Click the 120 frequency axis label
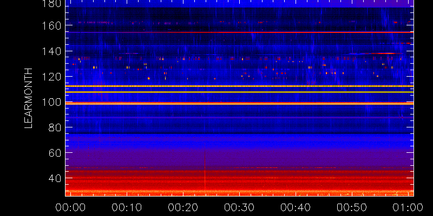 pos(51,77)
